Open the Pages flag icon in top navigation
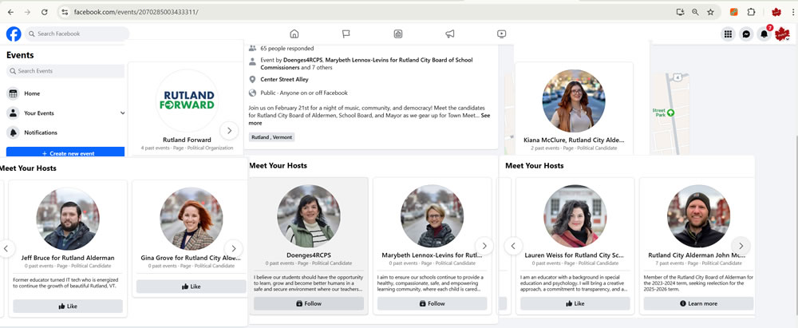The width and height of the screenshot is (798, 328). tap(346, 34)
